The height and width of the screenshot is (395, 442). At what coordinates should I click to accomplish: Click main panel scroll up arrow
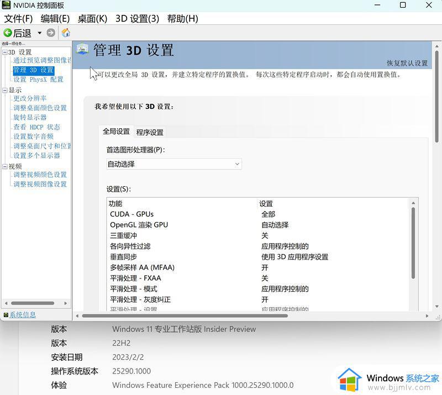coord(436,46)
